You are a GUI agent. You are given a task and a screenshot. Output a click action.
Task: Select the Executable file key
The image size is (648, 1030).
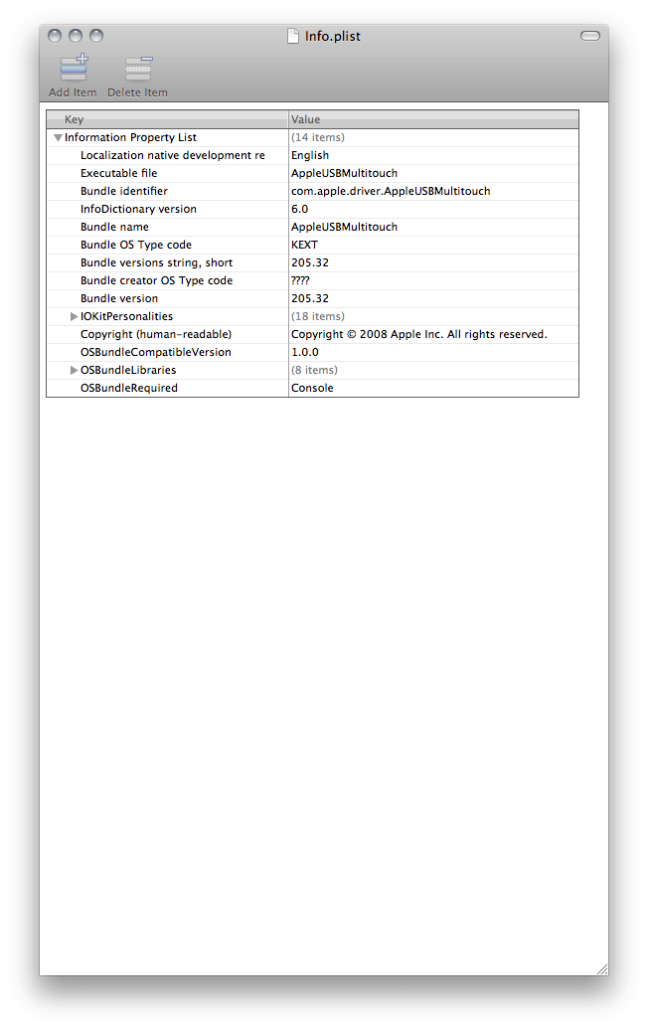click(119, 173)
